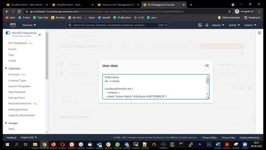Open WhatsApp from the taskbar

point(117,145)
